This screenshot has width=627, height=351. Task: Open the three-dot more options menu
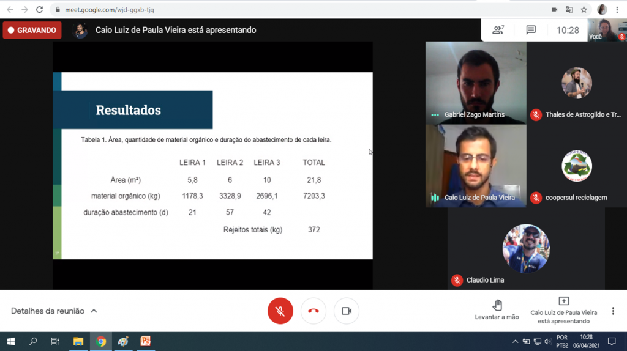pyautogui.click(x=613, y=311)
